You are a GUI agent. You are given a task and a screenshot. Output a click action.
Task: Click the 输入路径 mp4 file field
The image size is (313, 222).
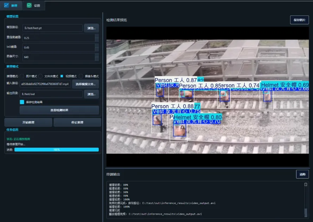pos(45,84)
